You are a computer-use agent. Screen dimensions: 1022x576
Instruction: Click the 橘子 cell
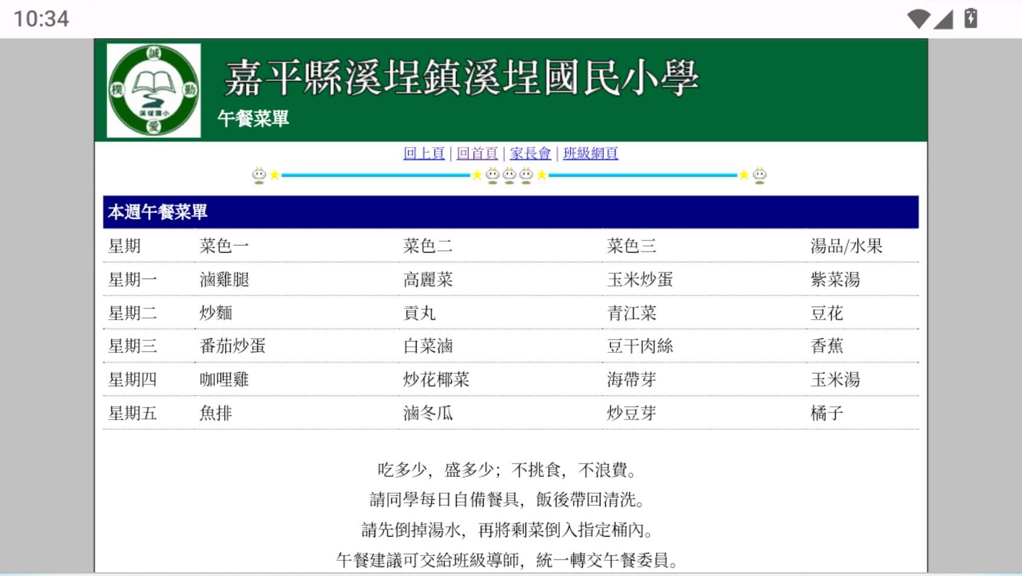click(826, 413)
